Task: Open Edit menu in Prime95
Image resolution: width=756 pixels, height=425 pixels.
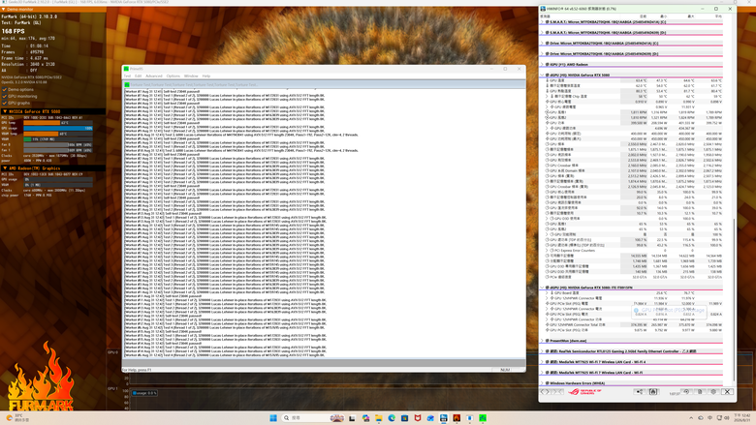Action: 138,76
